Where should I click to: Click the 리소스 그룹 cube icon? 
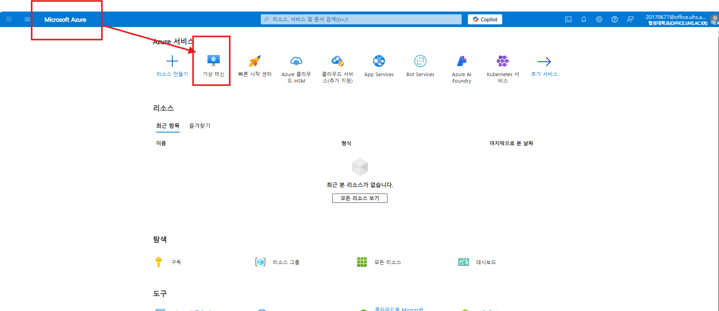260,262
